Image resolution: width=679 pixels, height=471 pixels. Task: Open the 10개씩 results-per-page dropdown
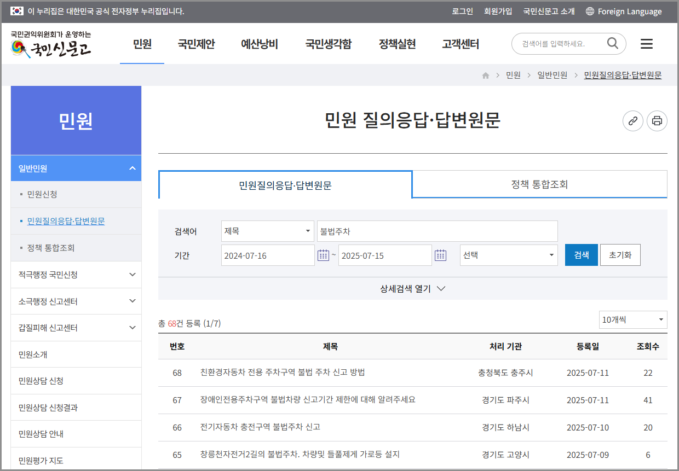[x=633, y=319]
